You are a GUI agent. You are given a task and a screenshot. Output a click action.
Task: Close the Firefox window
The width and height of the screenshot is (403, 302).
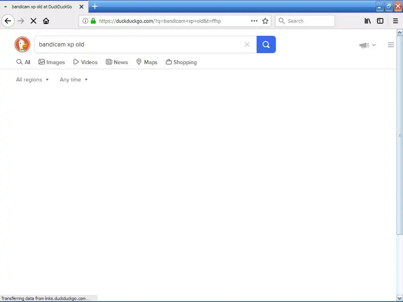(x=398, y=6)
